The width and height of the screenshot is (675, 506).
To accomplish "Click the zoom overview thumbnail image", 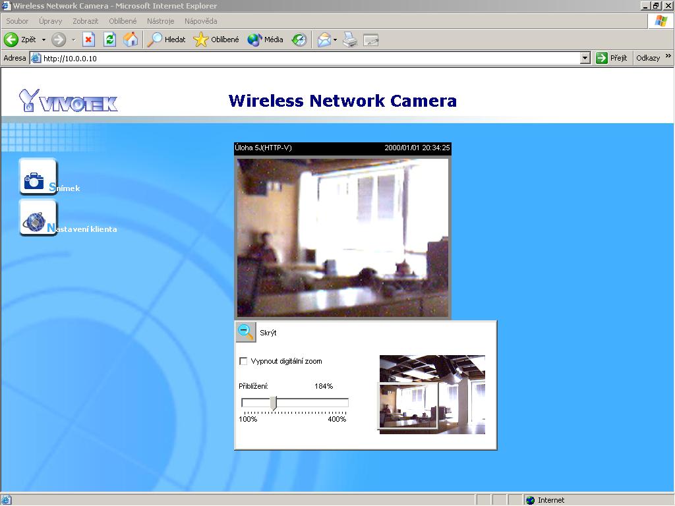I will click(x=432, y=395).
